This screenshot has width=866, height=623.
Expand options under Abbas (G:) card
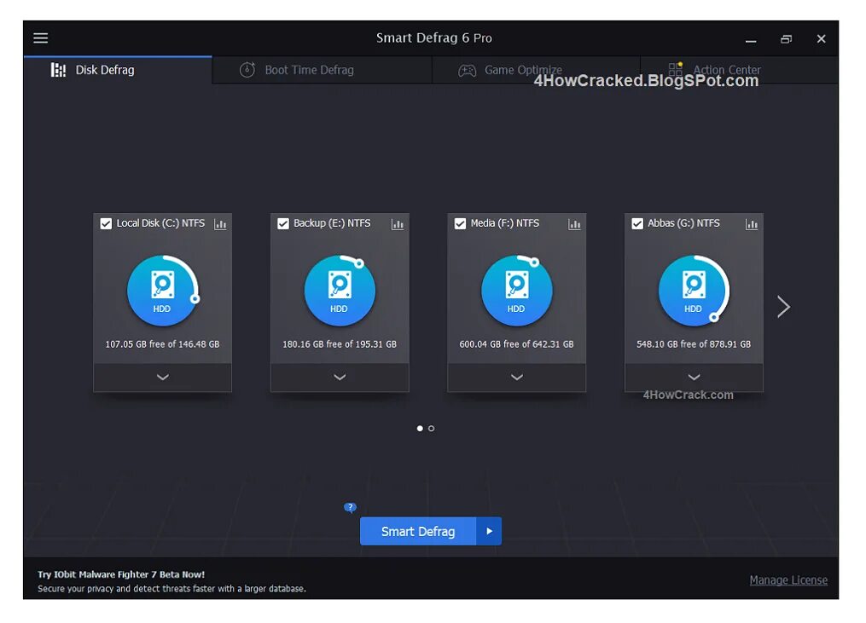pos(694,378)
